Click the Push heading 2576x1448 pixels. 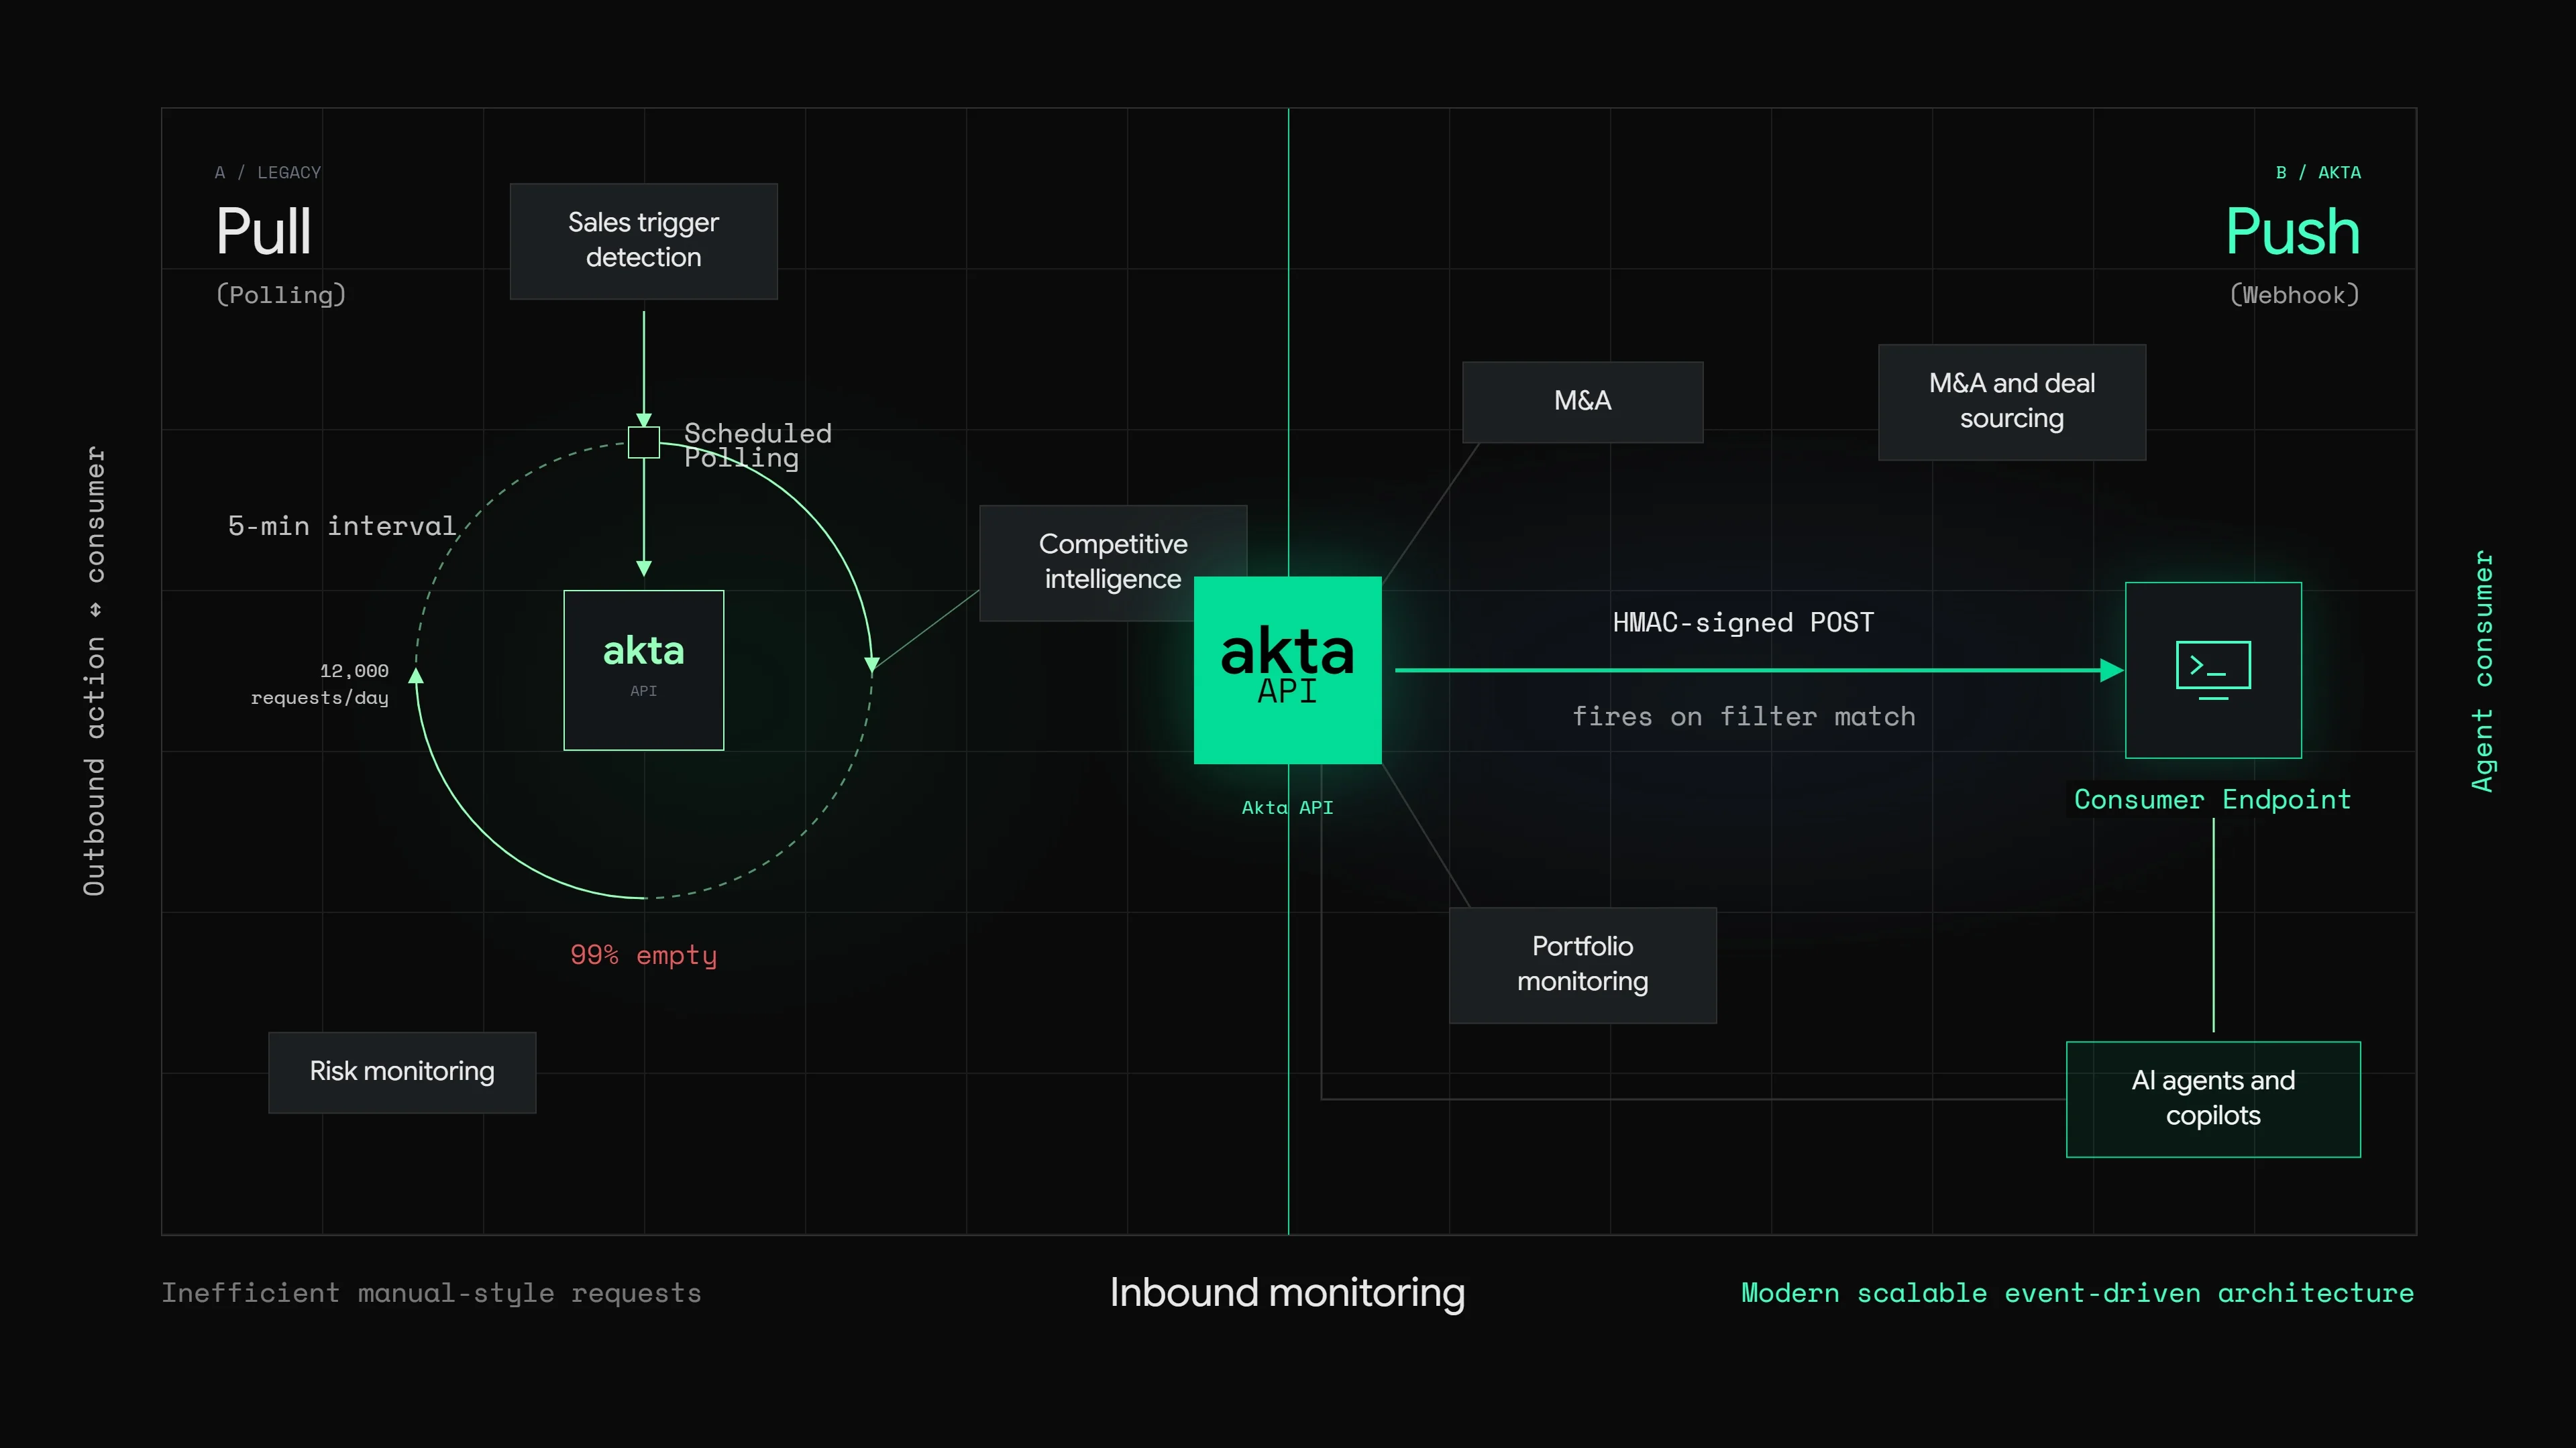pyautogui.click(x=2293, y=232)
